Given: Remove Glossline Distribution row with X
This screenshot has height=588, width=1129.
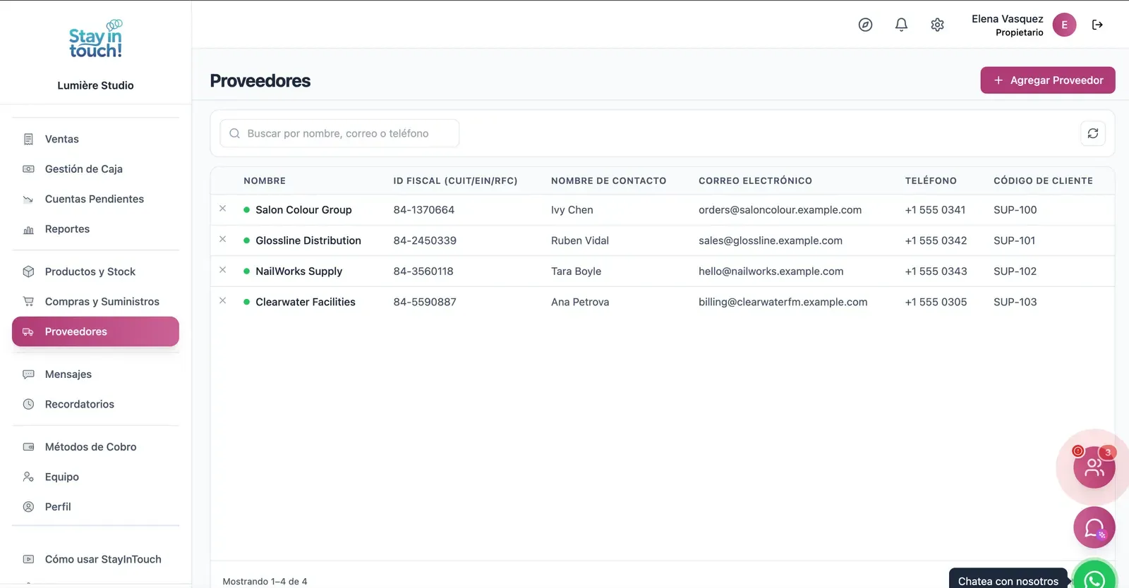Looking at the screenshot, I should click(x=222, y=240).
